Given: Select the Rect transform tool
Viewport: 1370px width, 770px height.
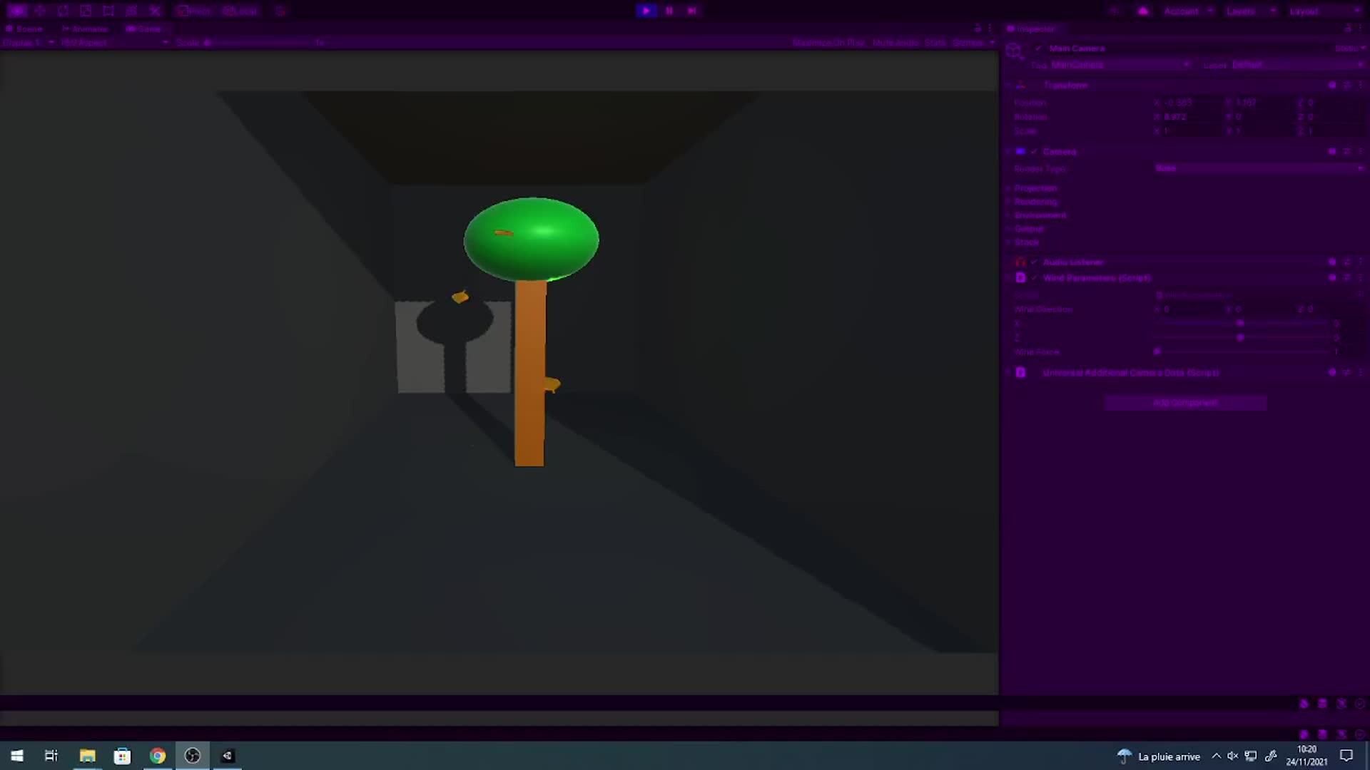Looking at the screenshot, I should pos(108,11).
